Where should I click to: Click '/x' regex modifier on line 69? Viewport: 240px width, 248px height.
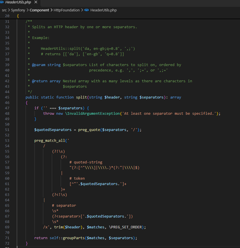[x=45, y=227]
